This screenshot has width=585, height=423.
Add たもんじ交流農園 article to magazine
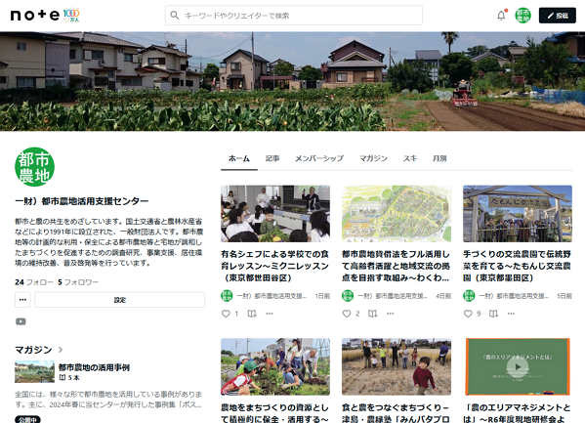pos(493,314)
